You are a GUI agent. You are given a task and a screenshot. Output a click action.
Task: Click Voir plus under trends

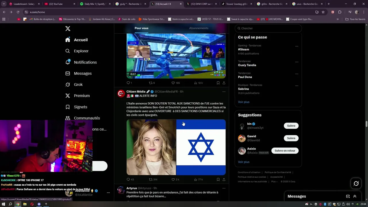pos(244,102)
